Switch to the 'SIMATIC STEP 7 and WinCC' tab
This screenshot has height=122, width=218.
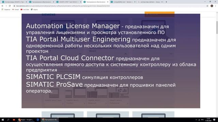[x=69, y=2]
